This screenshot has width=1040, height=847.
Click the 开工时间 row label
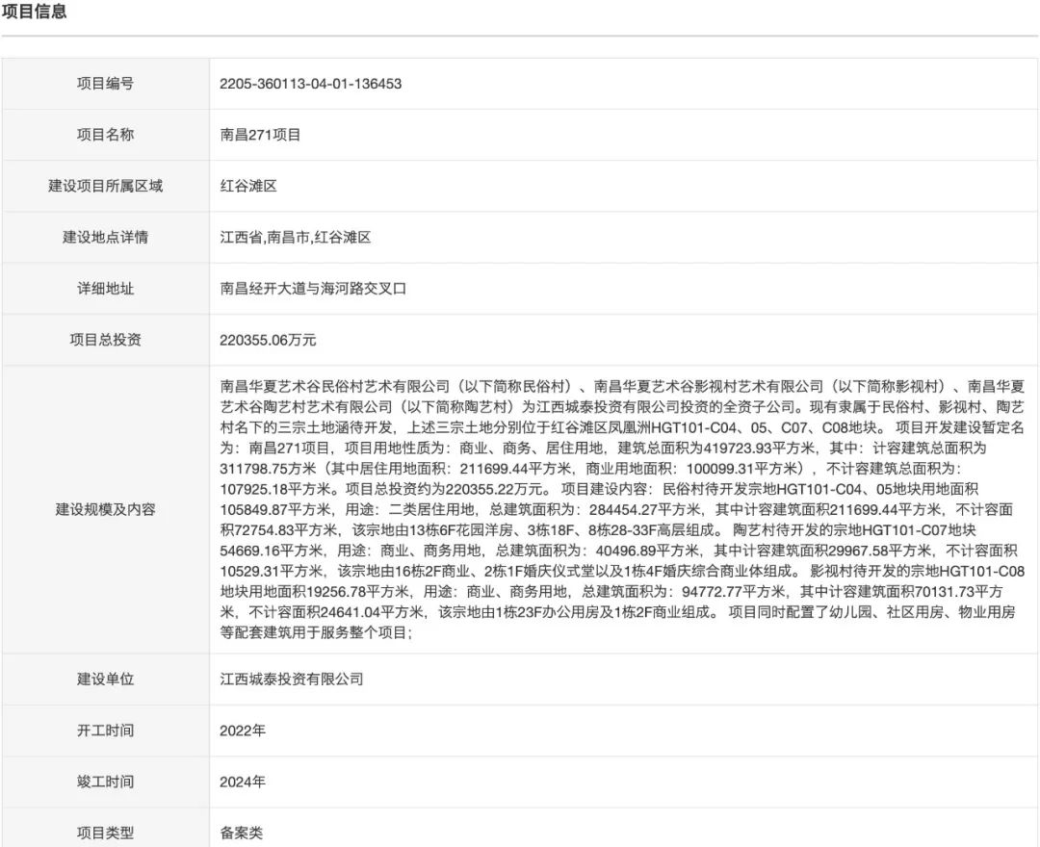pos(104,731)
